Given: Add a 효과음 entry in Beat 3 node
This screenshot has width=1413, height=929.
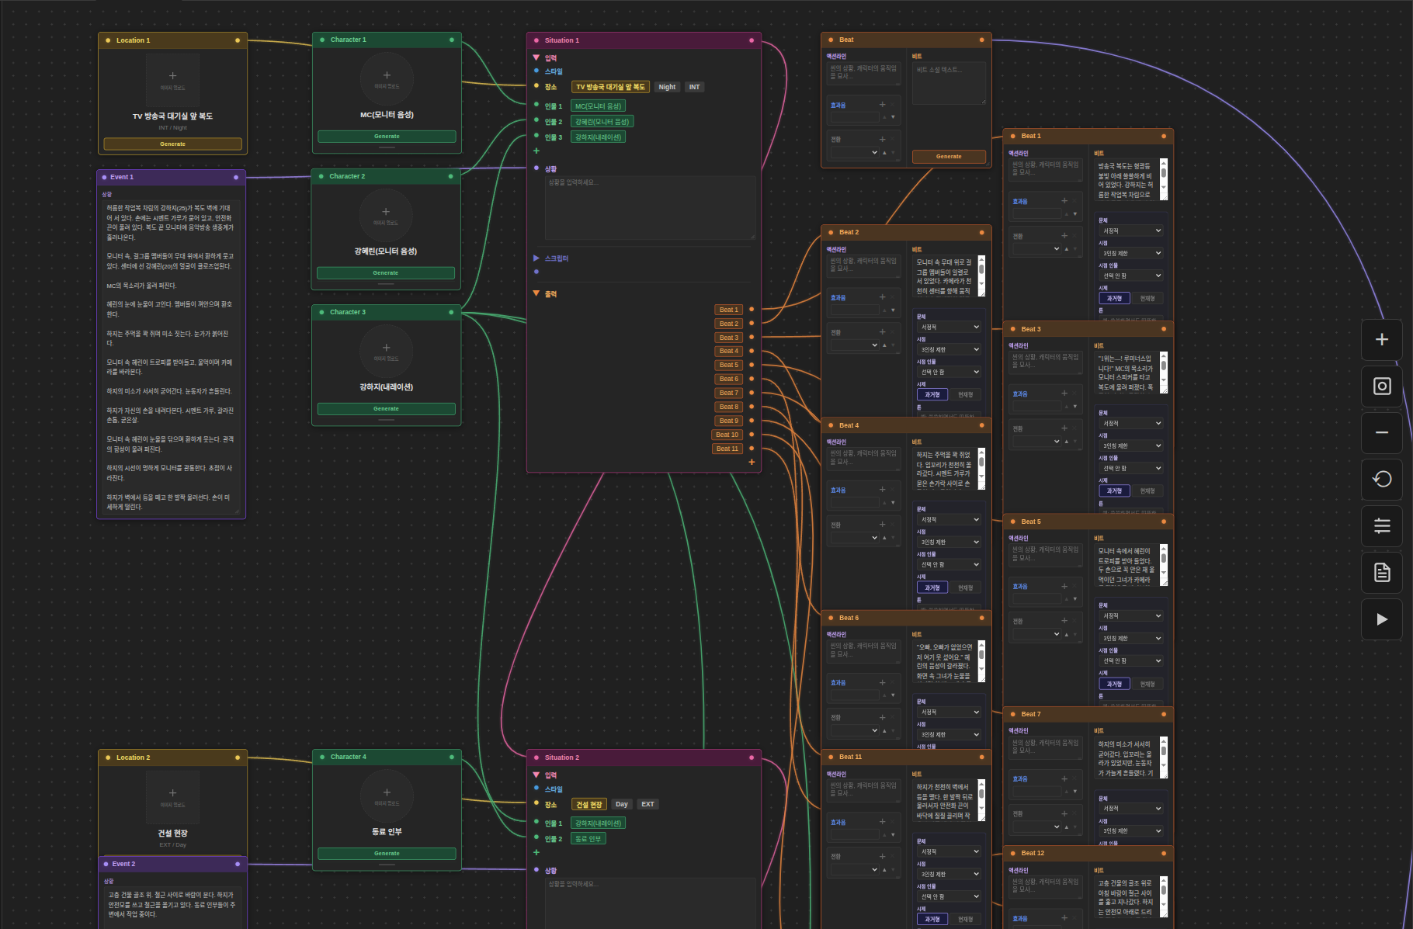Looking at the screenshot, I should coord(1064,393).
